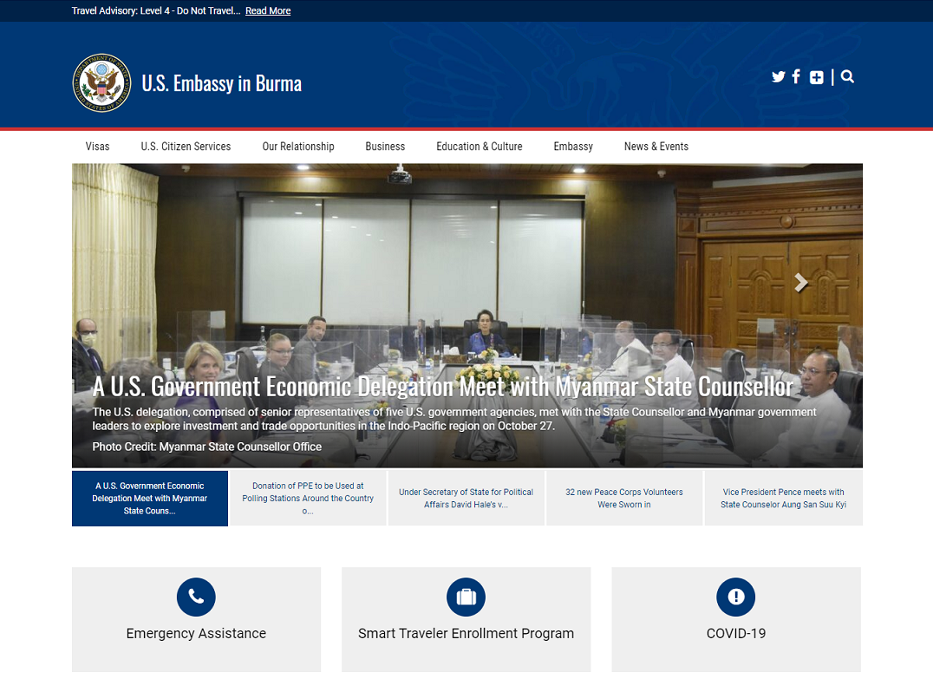Image resolution: width=933 pixels, height=679 pixels.
Task: Click the plus icon for more social links
Action: click(x=817, y=77)
